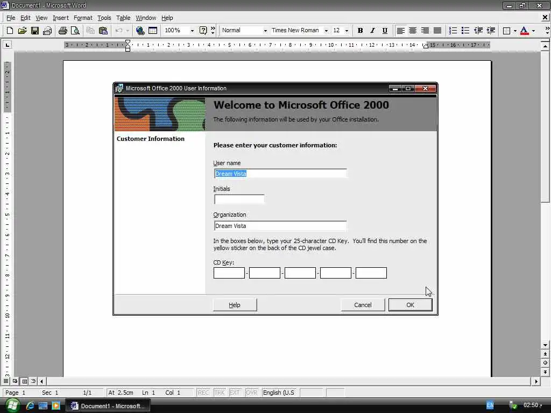Create a new blank document

(10, 31)
